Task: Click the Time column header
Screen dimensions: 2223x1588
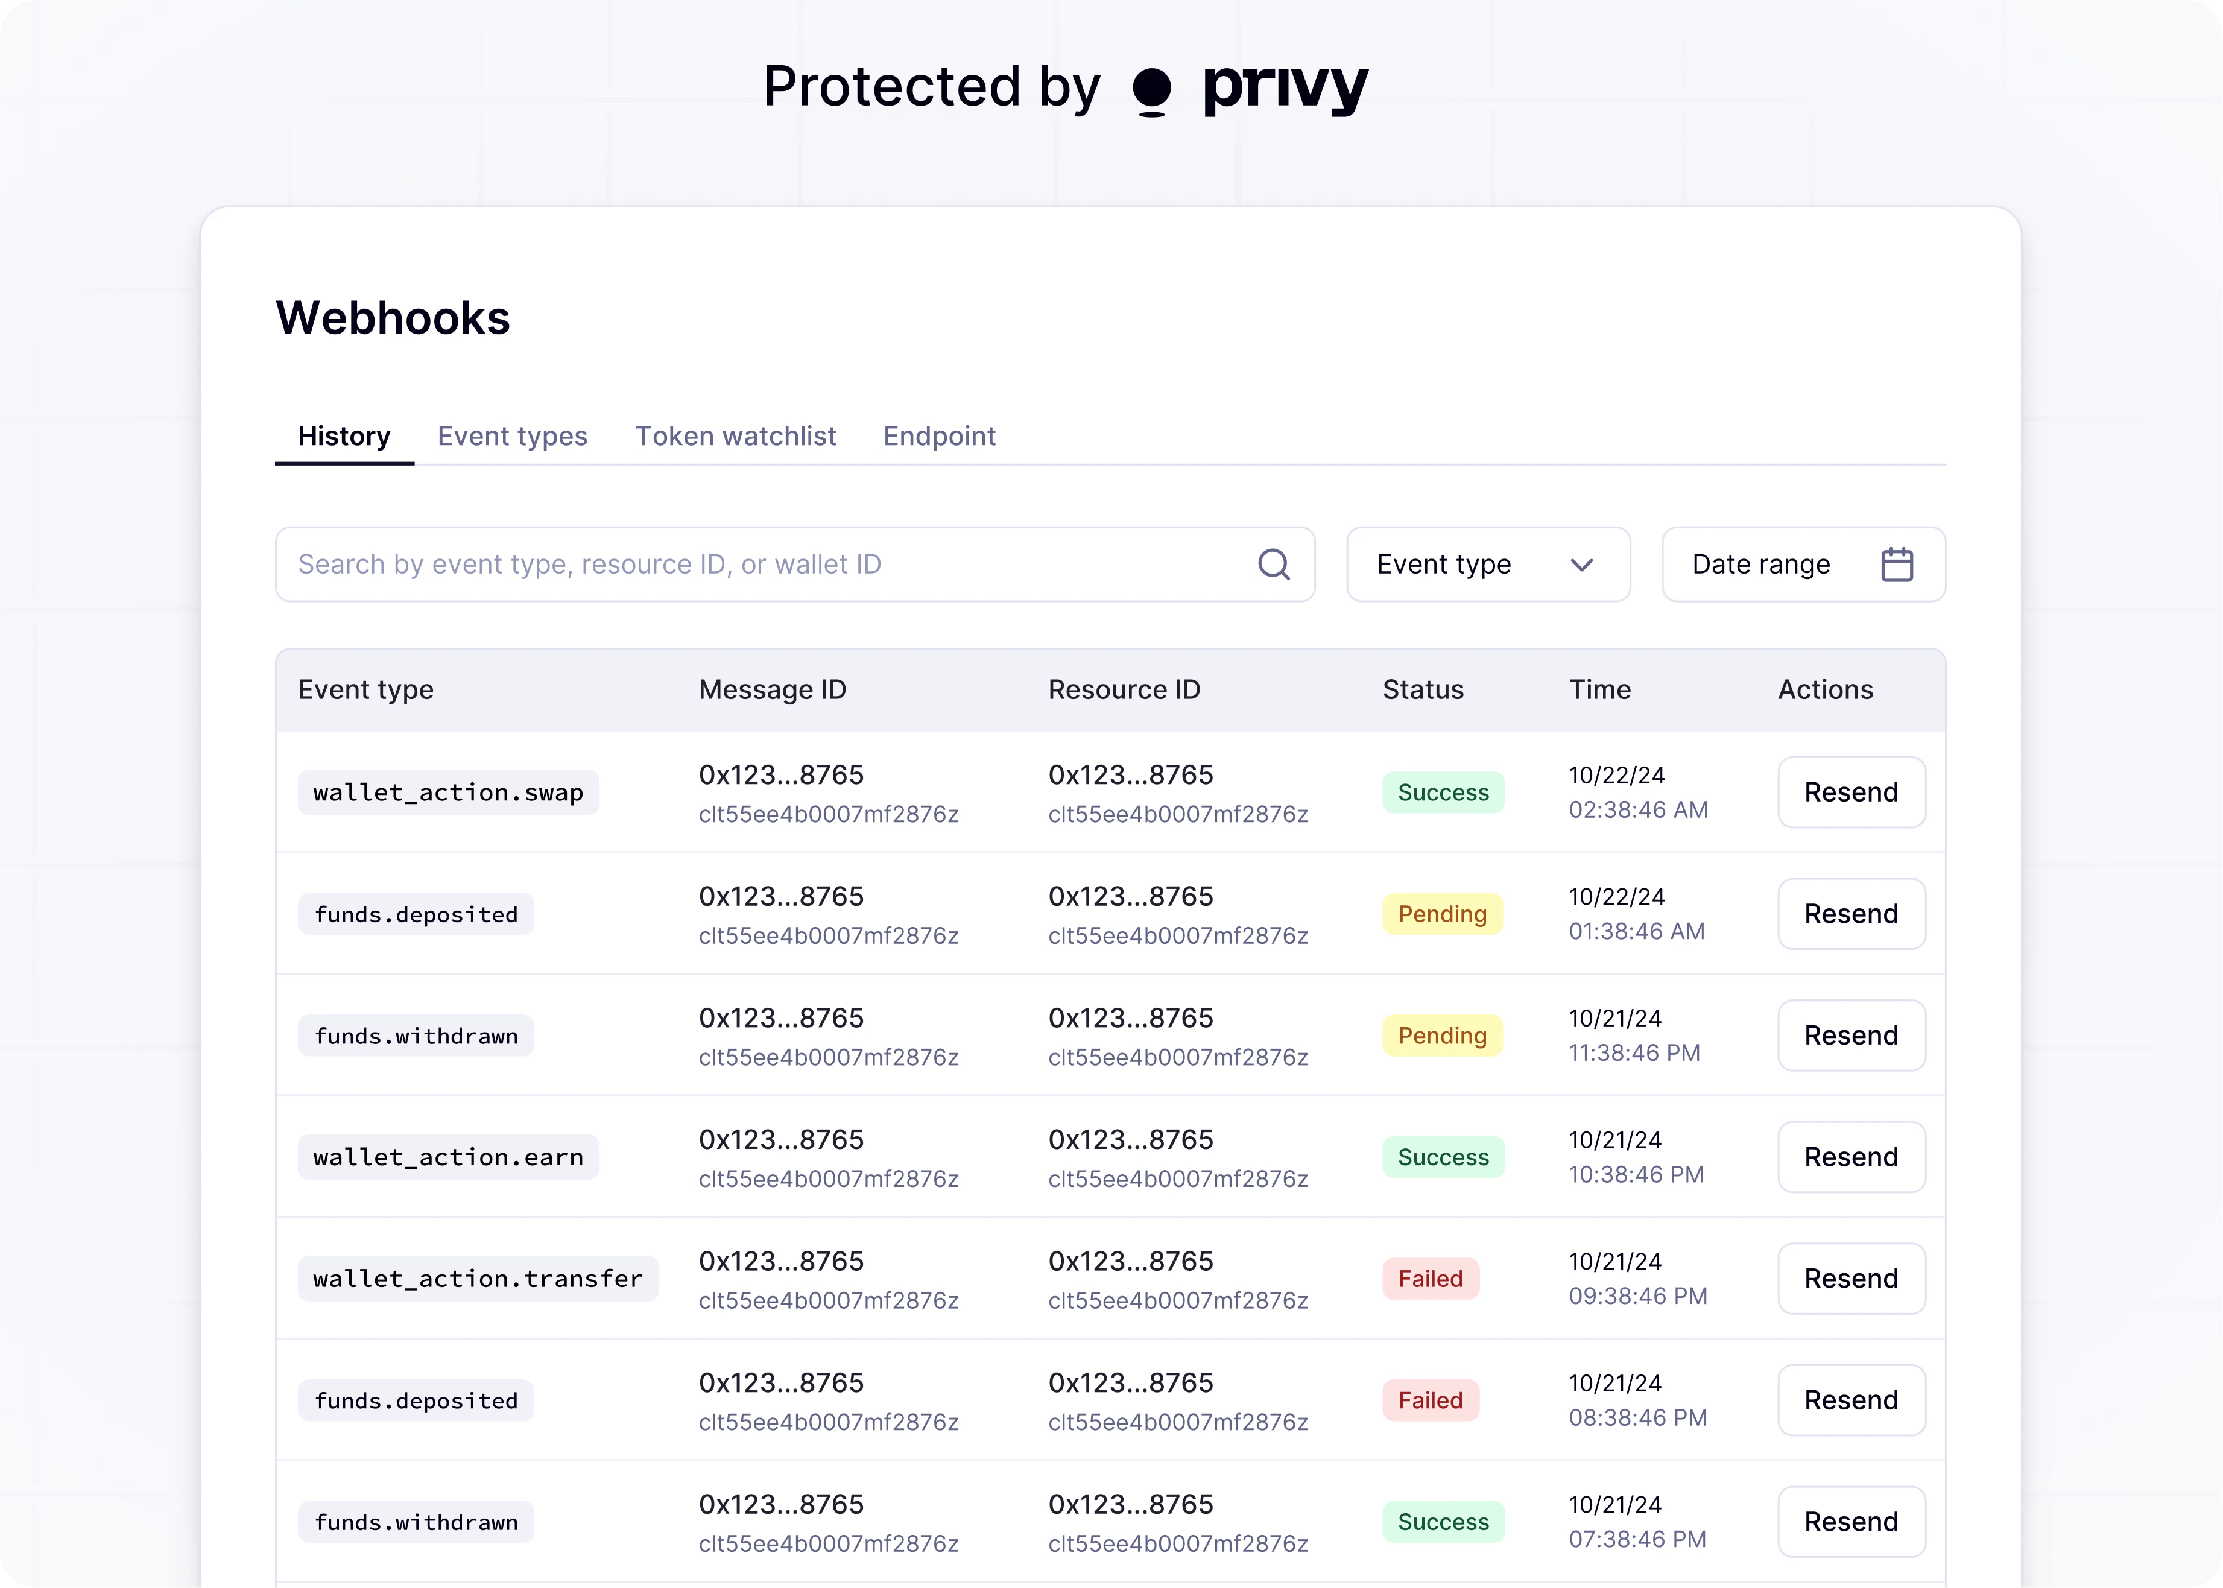Action: click(x=1600, y=689)
